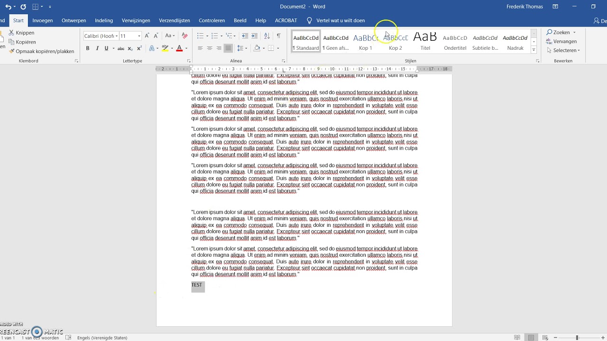Click ribbon display options icon in title bar
The width and height of the screenshot is (607, 341).
[555, 7]
